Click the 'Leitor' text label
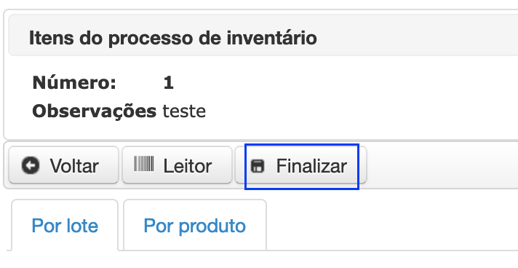This screenshot has width=518, height=268. point(187,166)
